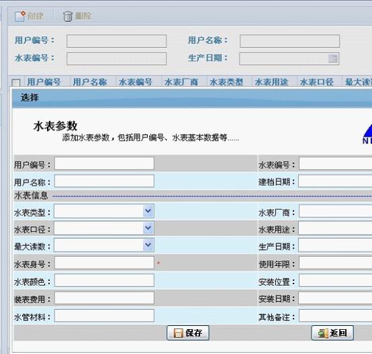Viewport: 372px width, 354px height.
Task: Expand the 最大读数 dropdown
Action: tap(148, 245)
